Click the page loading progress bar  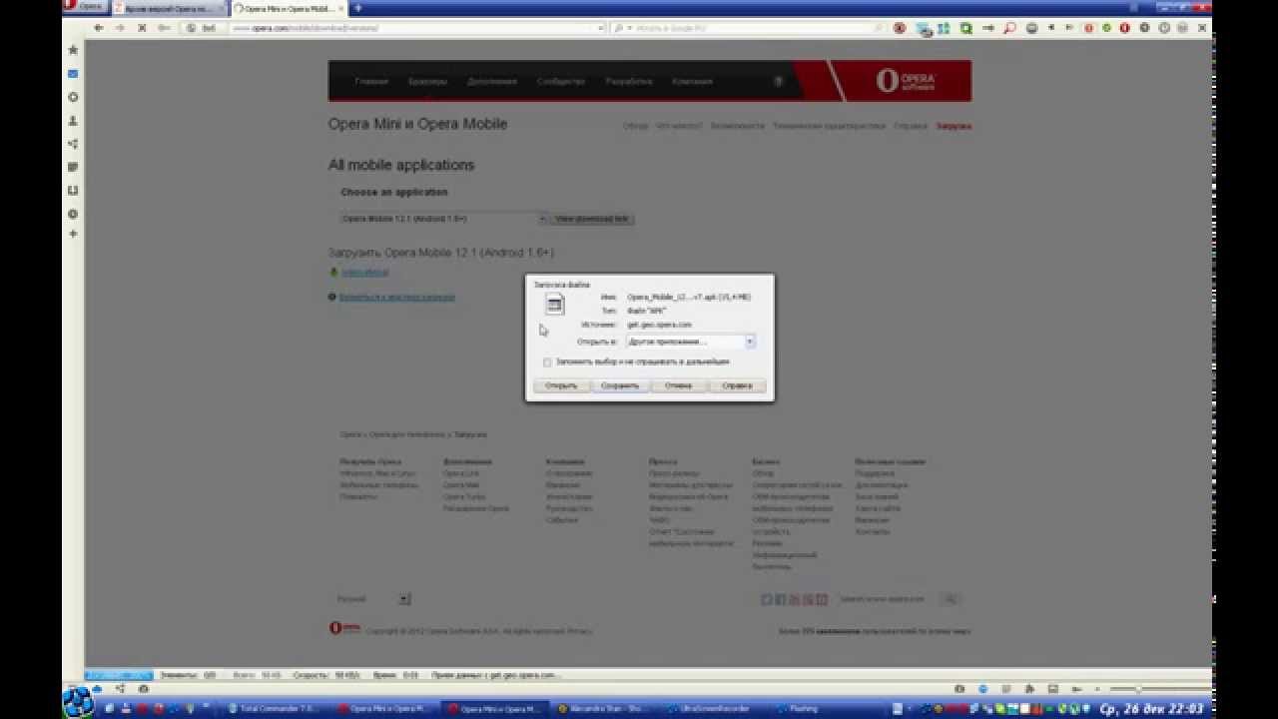119,675
